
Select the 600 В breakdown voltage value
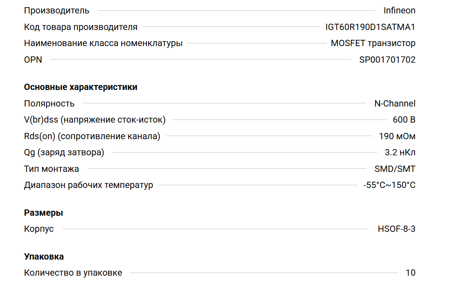pyautogui.click(x=404, y=120)
